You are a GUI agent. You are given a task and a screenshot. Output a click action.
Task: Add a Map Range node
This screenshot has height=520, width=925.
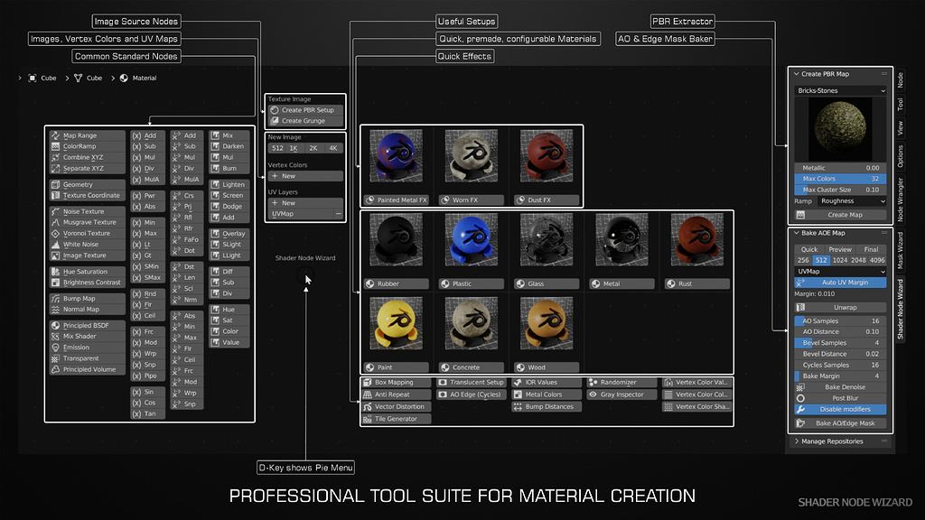tap(88, 135)
